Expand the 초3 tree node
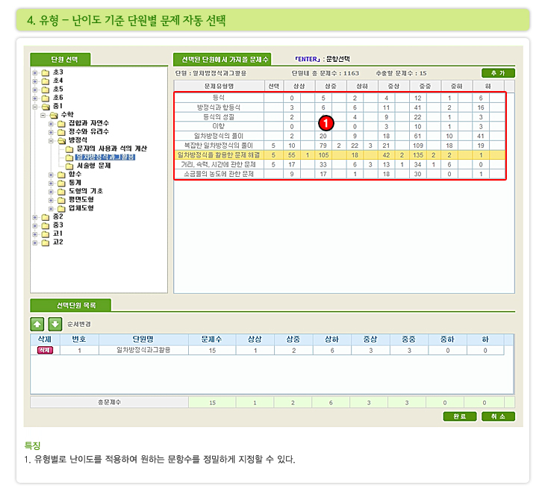Image resolution: width=545 pixels, height=497 pixels. point(35,72)
